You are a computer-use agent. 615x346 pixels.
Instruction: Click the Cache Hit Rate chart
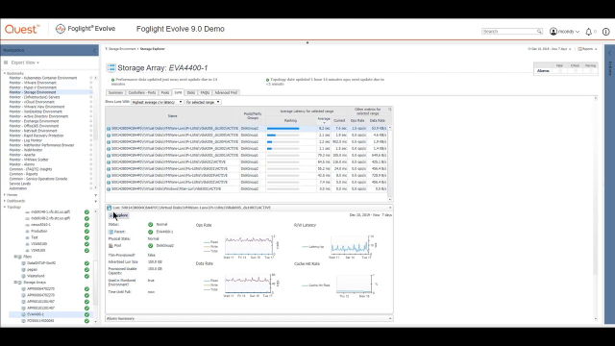coord(353,284)
